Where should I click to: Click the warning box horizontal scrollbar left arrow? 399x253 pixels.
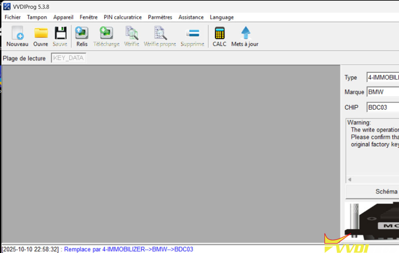(350, 180)
